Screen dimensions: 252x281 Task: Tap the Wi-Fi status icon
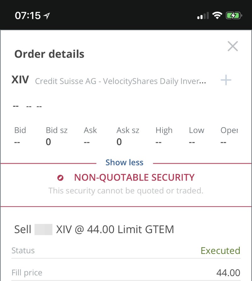click(217, 15)
